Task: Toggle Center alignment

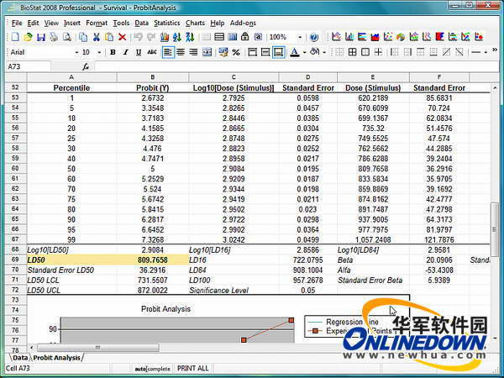Action: click(x=181, y=52)
